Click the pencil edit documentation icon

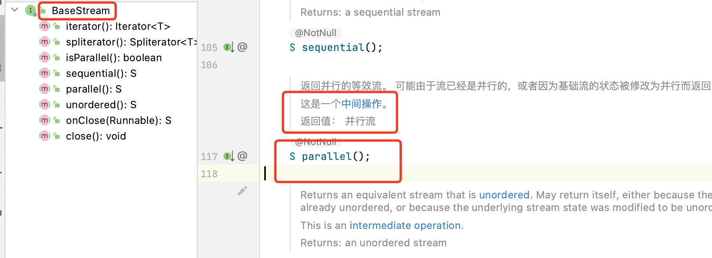[242, 191]
